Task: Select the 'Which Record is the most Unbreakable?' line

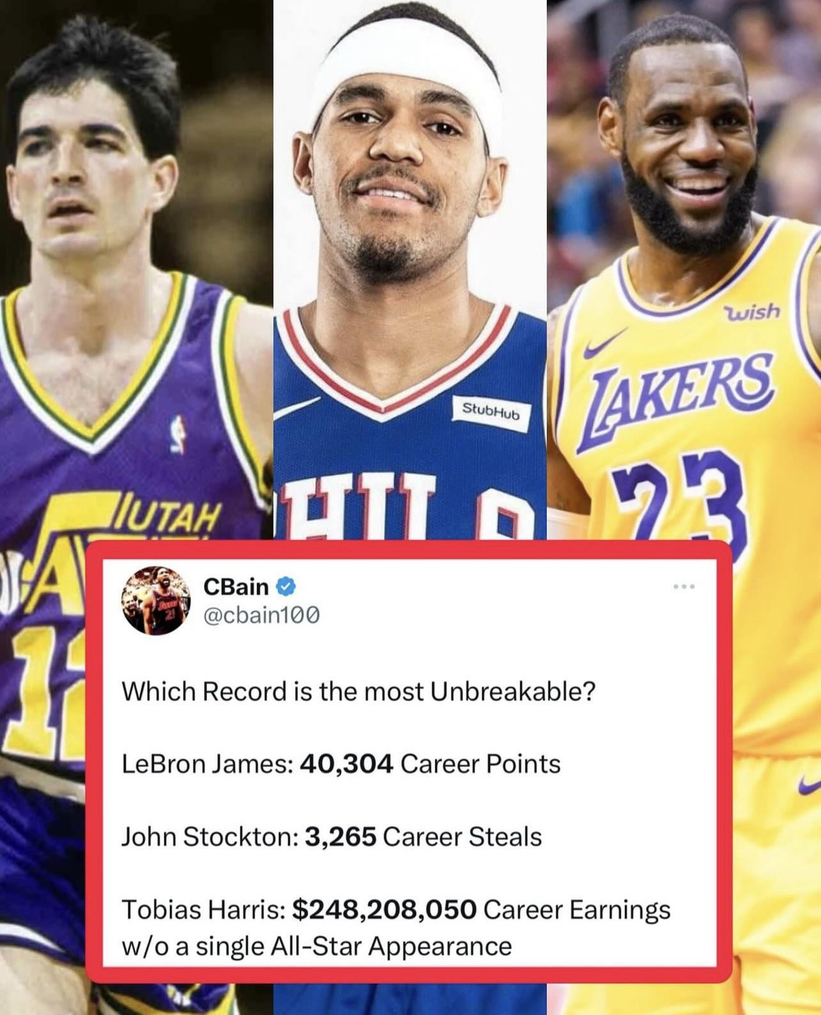Action: coord(358,691)
